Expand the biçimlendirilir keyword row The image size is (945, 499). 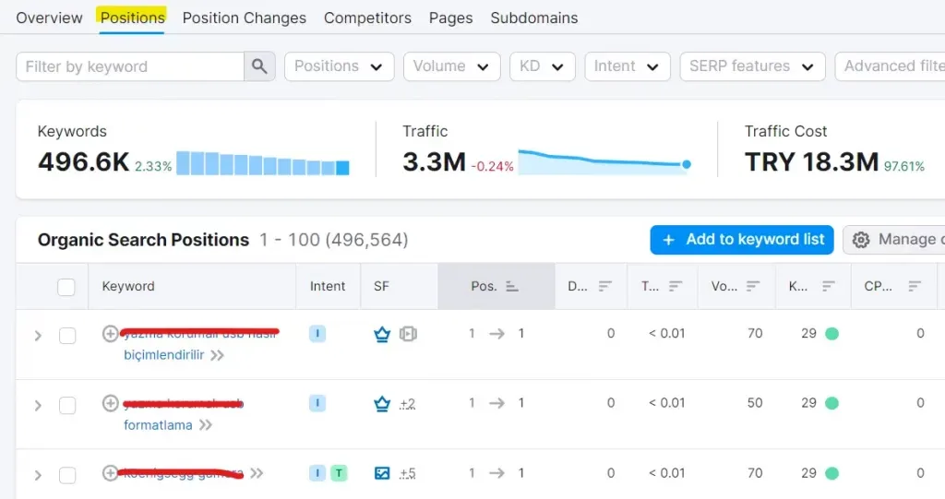coord(38,336)
